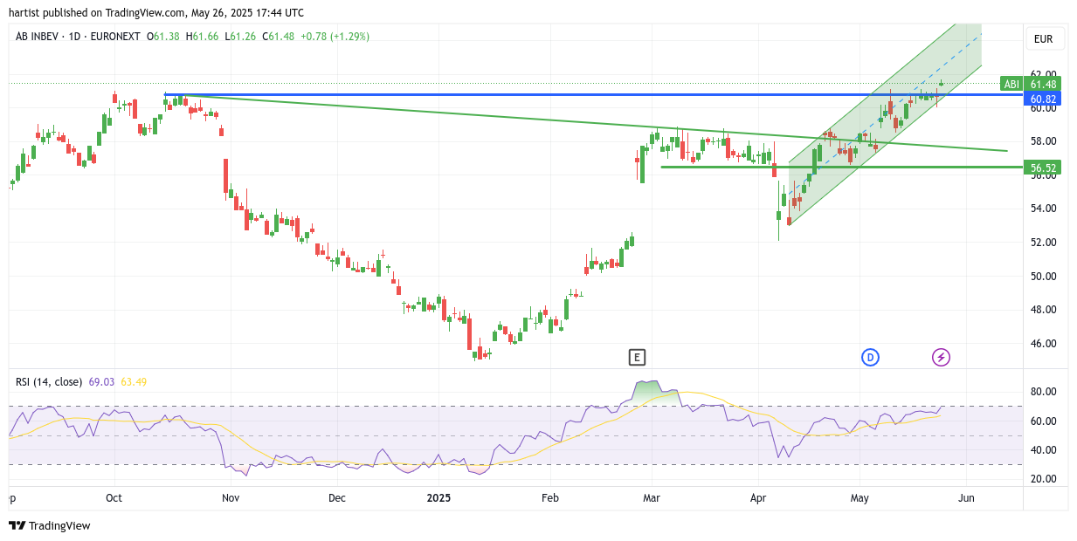The image size is (1077, 541).
Task: Click the blue 60.82 price label
Action: (1043, 99)
